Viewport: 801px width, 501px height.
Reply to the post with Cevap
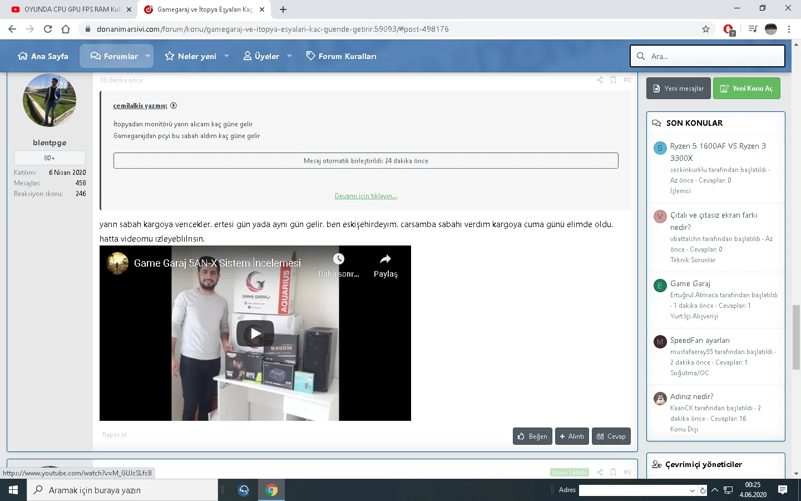coord(611,436)
